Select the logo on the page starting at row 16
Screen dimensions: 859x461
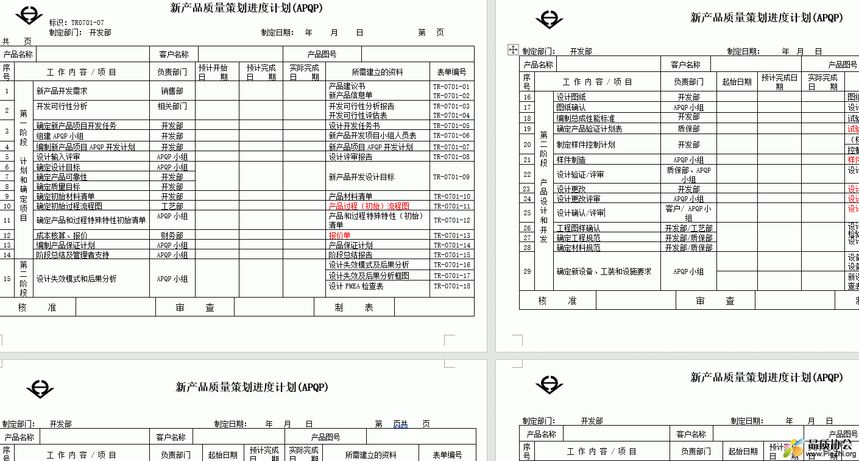point(550,20)
